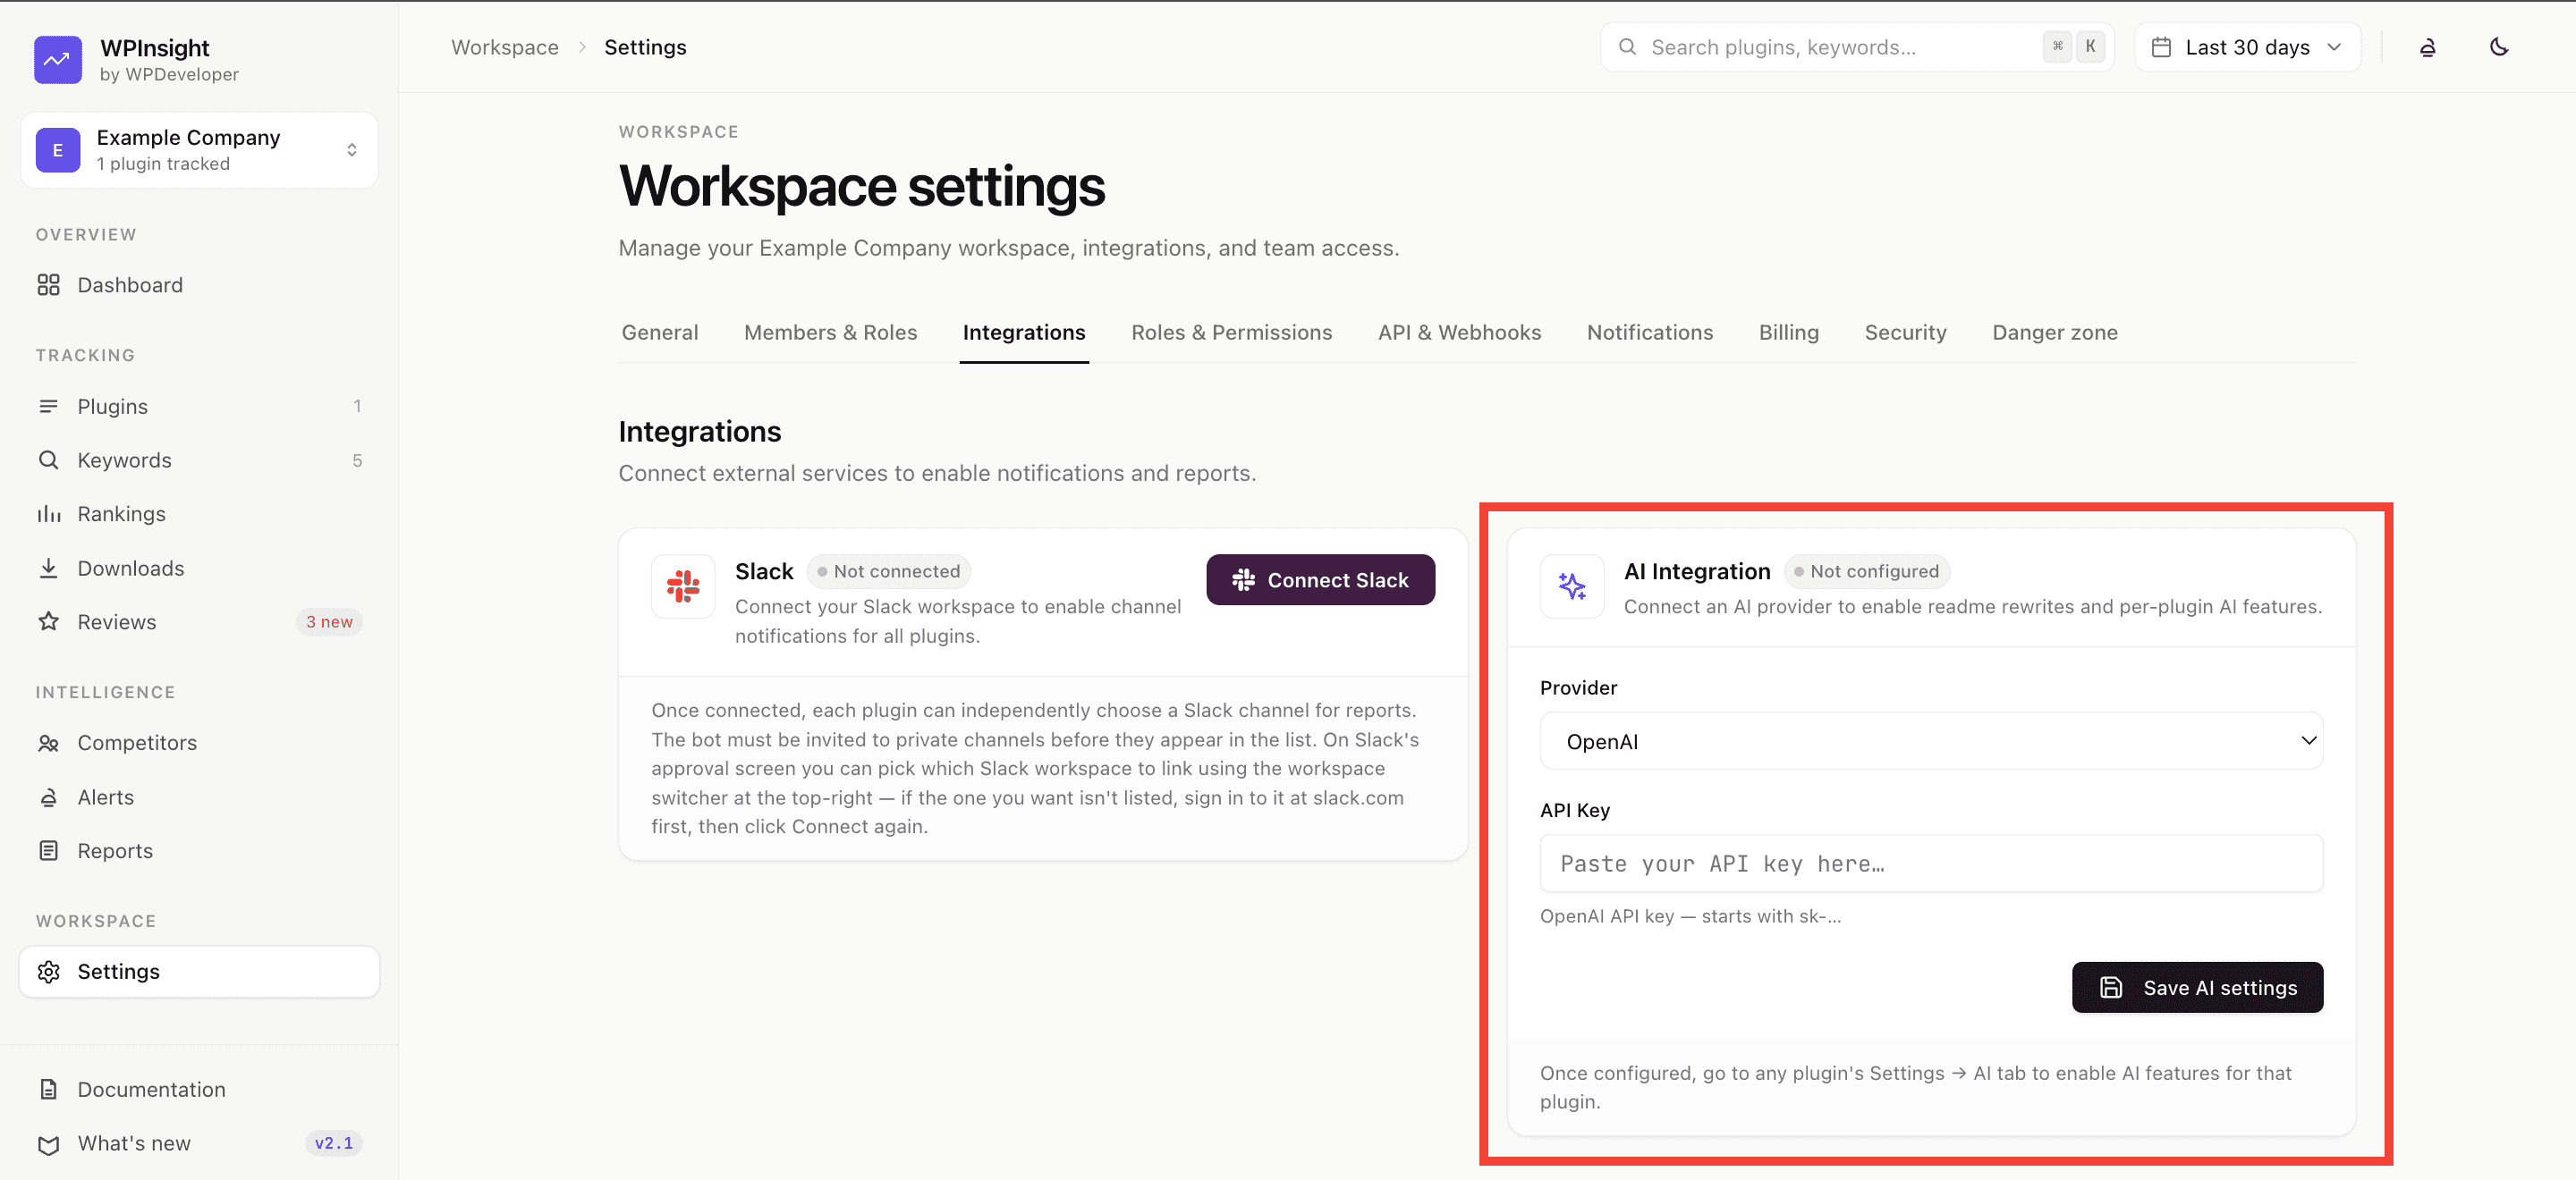Open What's new in the sidebar
The width and height of the screenshot is (2576, 1180).
click(199, 1143)
